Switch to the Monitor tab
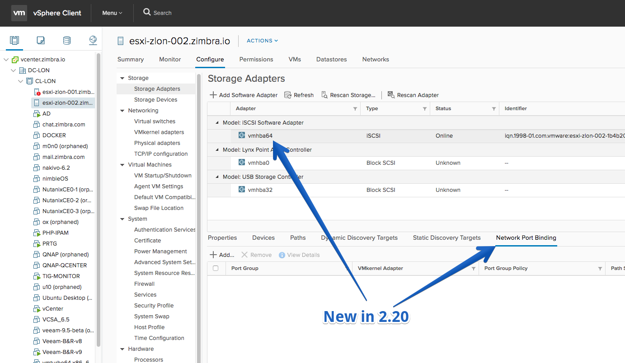Image resolution: width=625 pixels, height=363 pixels. pyautogui.click(x=170, y=59)
